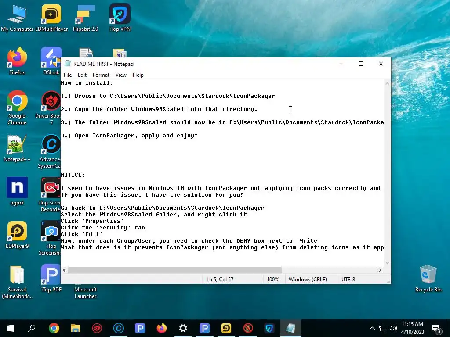Viewport: 450px width, 337px height.
Task: Launch LDMultiPlayer from the desktop
Action: click(x=51, y=18)
